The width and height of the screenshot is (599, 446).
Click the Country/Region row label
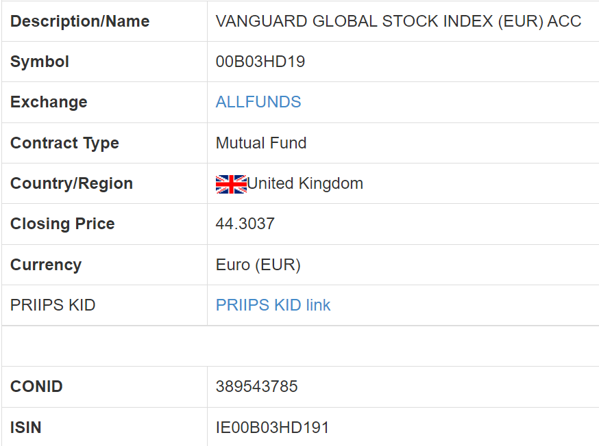click(71, 183)
